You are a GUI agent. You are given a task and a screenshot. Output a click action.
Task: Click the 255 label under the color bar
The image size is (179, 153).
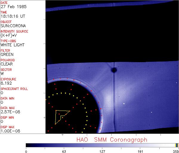[x=176, y=151]
